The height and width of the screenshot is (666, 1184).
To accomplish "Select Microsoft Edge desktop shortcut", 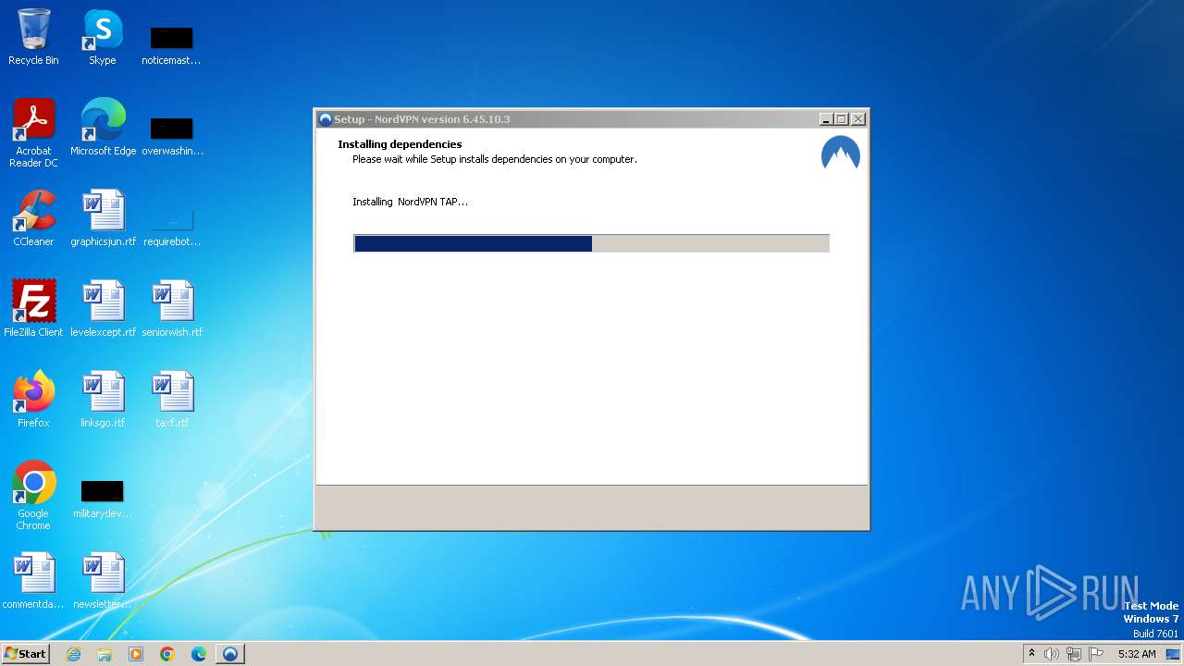I will click(103, 128).
